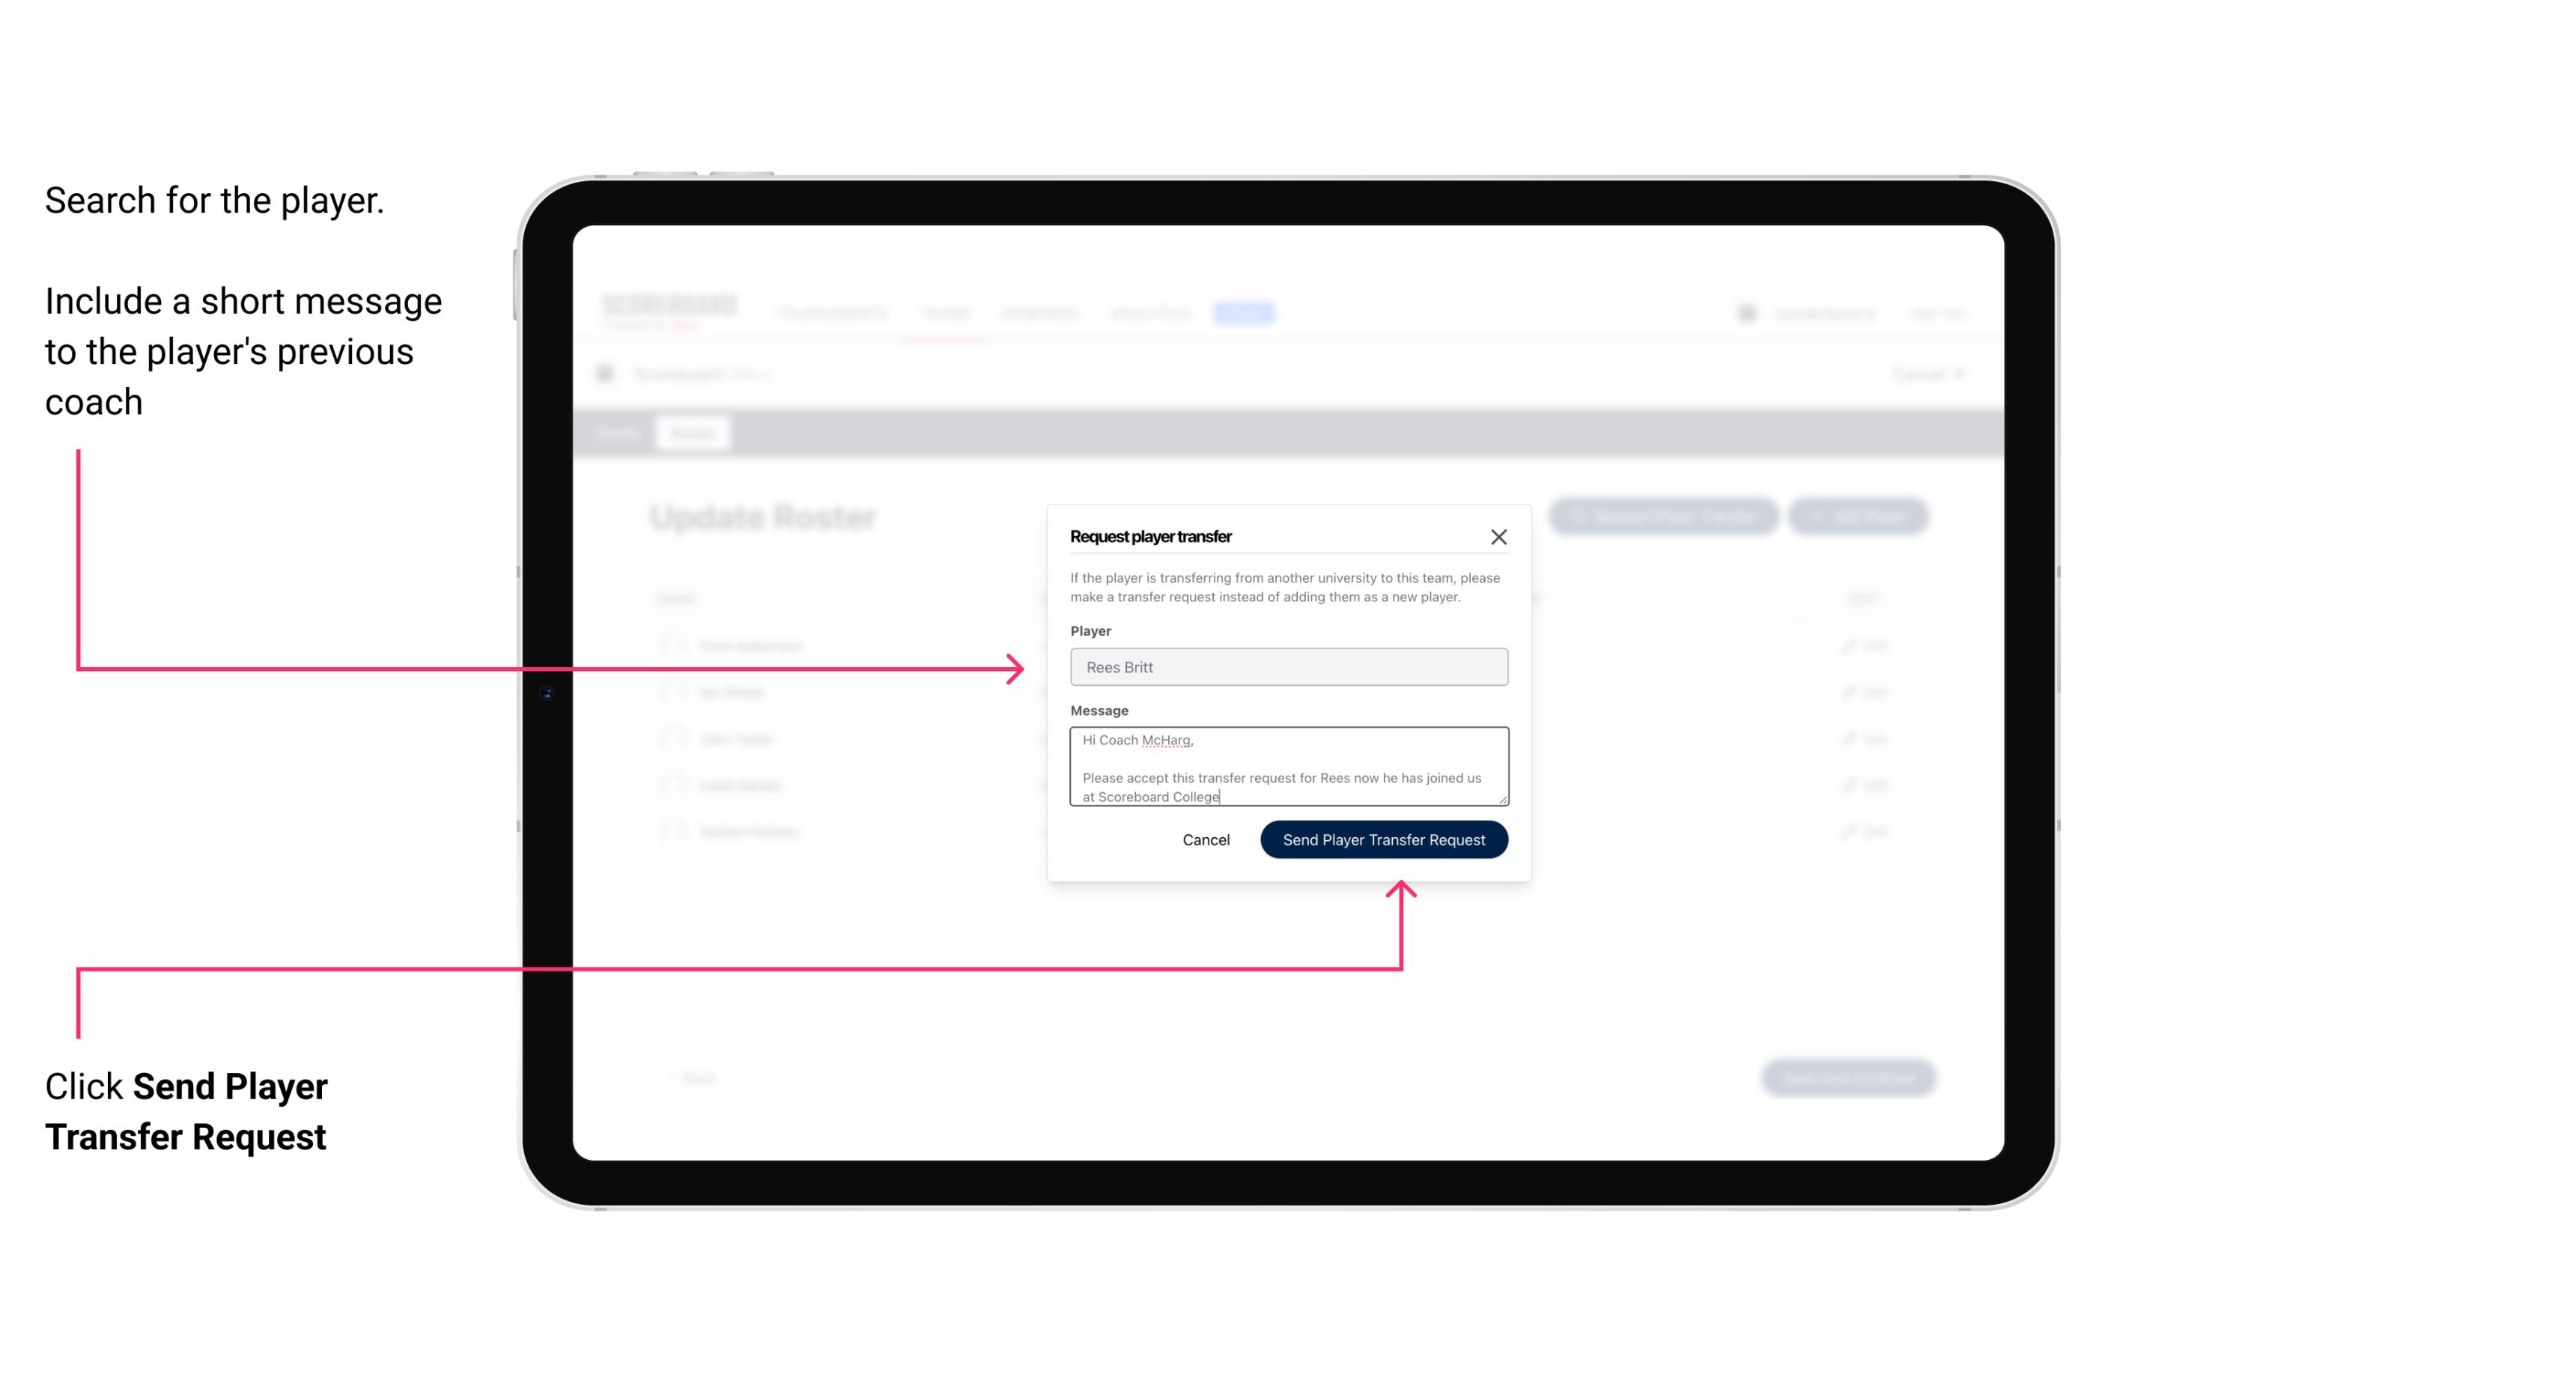This screenshot has width=2576, height=1386.
Task: Click the Message text area field
Action: click(1286, 767)
